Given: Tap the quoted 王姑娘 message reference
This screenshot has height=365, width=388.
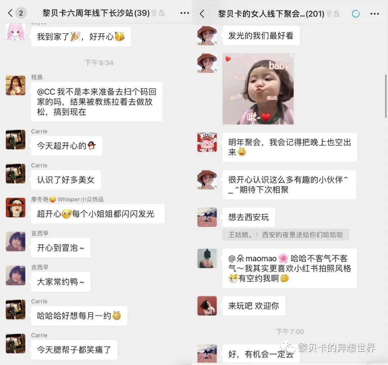Looking at the screenshot, I should point(286,235).
